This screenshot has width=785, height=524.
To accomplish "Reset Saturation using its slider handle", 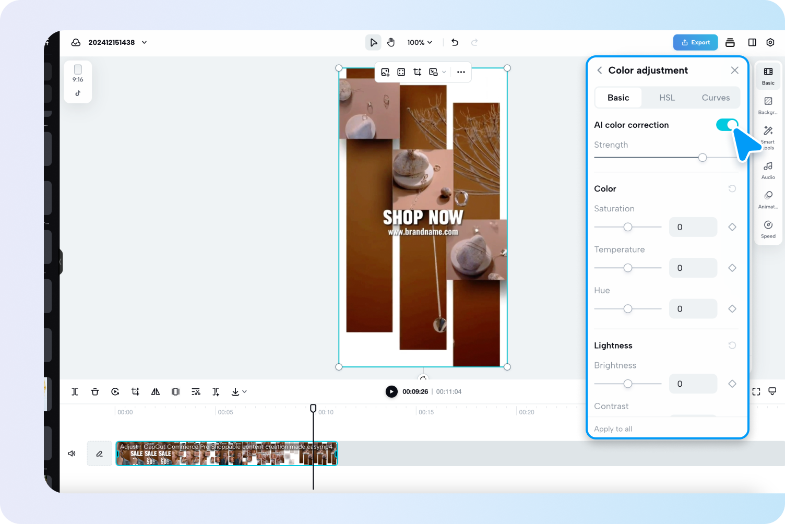I will coord(627,227).
